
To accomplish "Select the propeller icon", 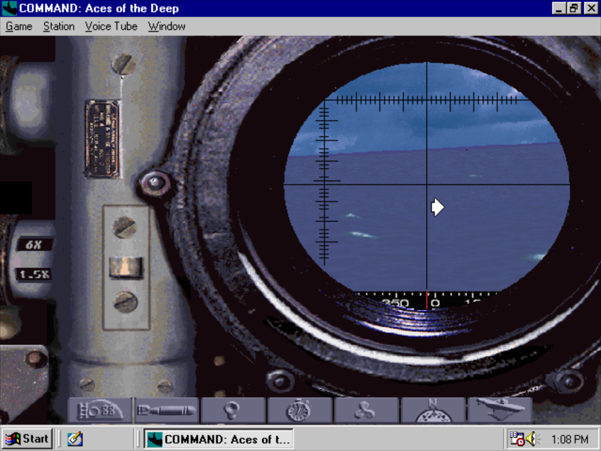I will pos(366,410).
